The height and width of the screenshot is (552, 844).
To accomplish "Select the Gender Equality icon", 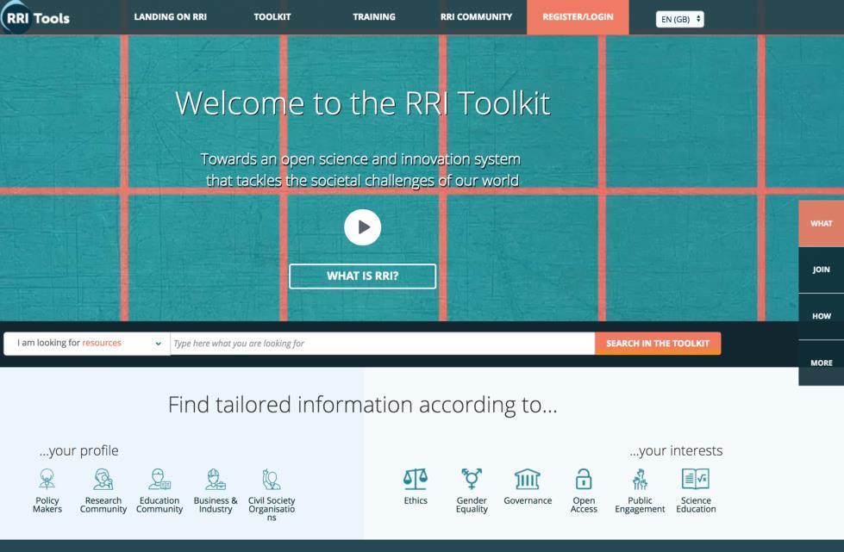I will [x=472, y=479].
